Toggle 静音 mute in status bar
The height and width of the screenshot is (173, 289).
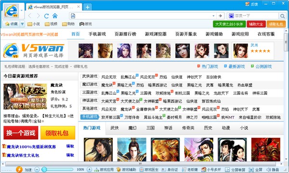(273, 170)
